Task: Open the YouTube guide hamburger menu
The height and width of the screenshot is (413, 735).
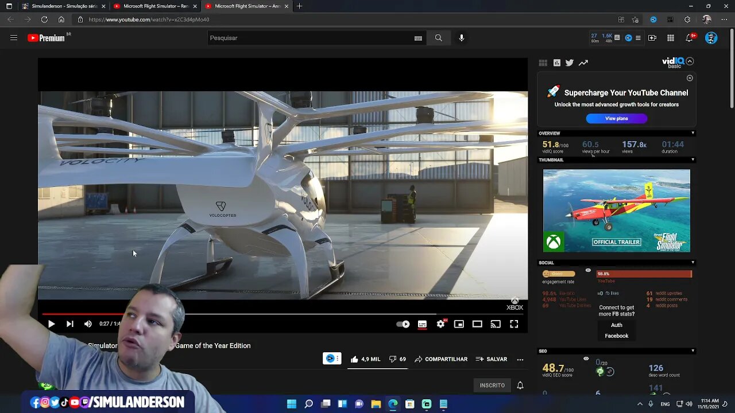Action: tap(14, 38)
